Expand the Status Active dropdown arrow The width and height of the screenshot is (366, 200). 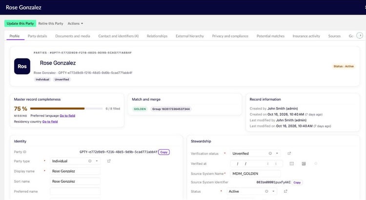coord(273,191)
